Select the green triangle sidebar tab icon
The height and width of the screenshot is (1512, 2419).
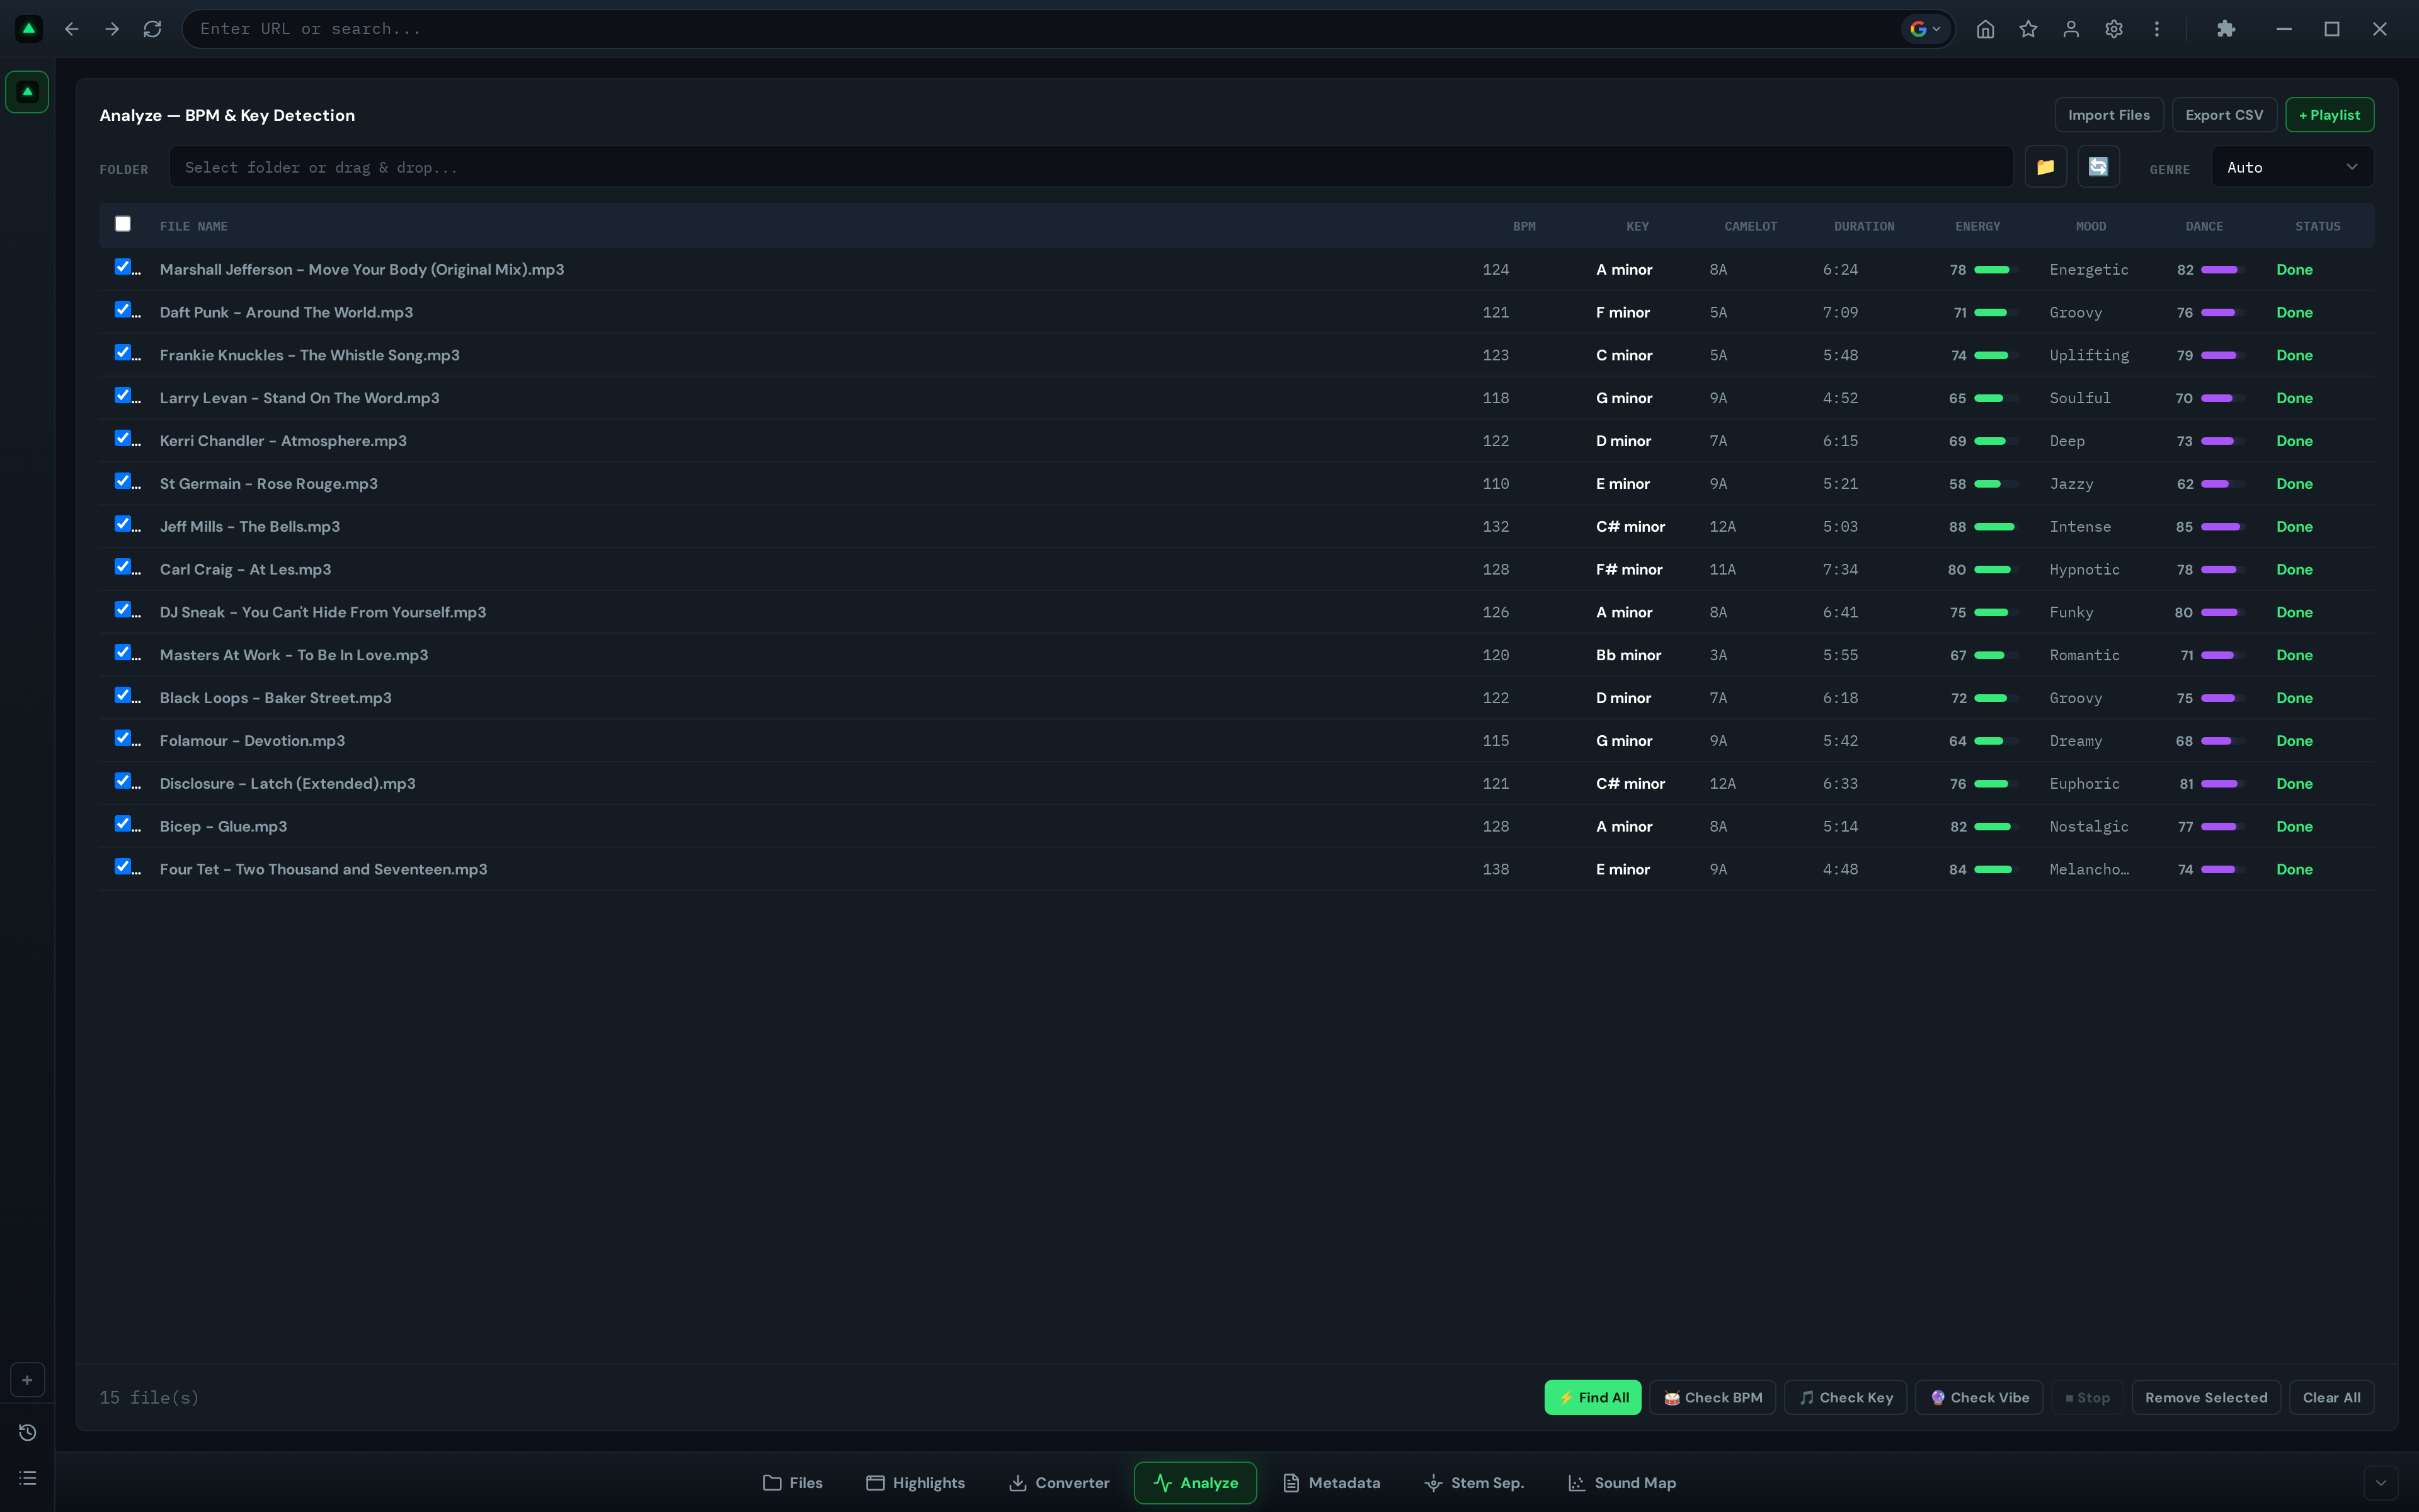(x=27, y=92)
